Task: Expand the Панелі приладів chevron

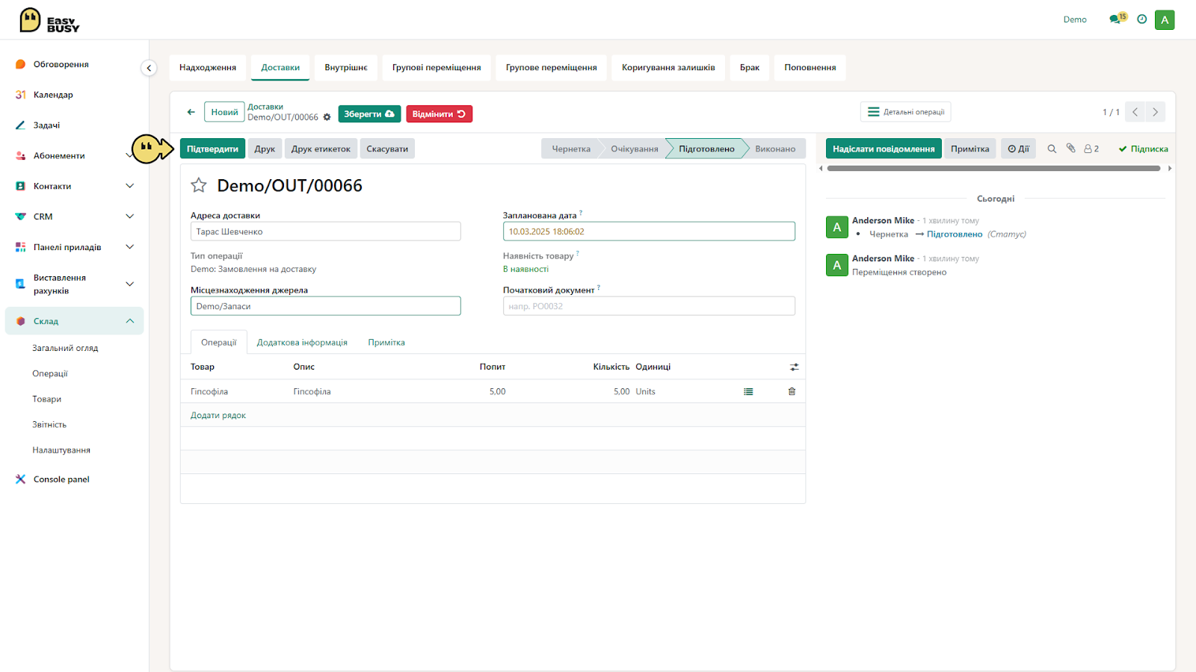Action: (x=129, y=247)
